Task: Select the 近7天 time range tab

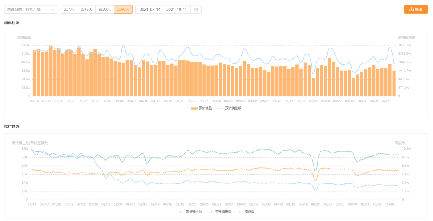Action: pyautogui.click(x=69, y=9)
